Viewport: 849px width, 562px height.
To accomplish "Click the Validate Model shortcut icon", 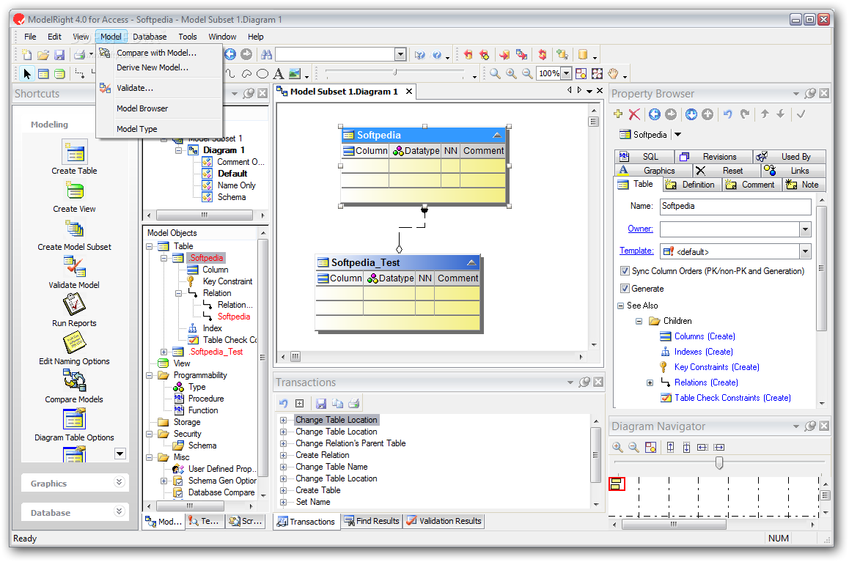I will (x=74, y=267).
